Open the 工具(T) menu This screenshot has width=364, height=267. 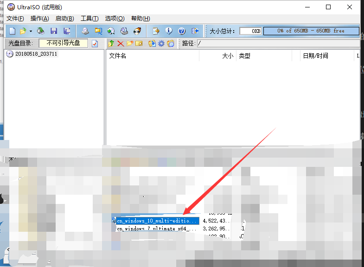click(x=89, y=19)
